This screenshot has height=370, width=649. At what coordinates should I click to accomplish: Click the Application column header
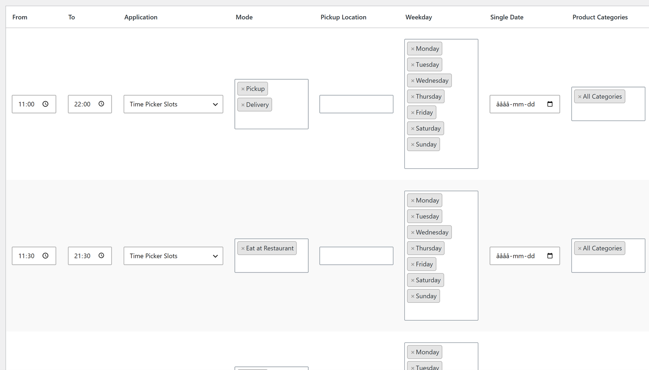point(141,17)
